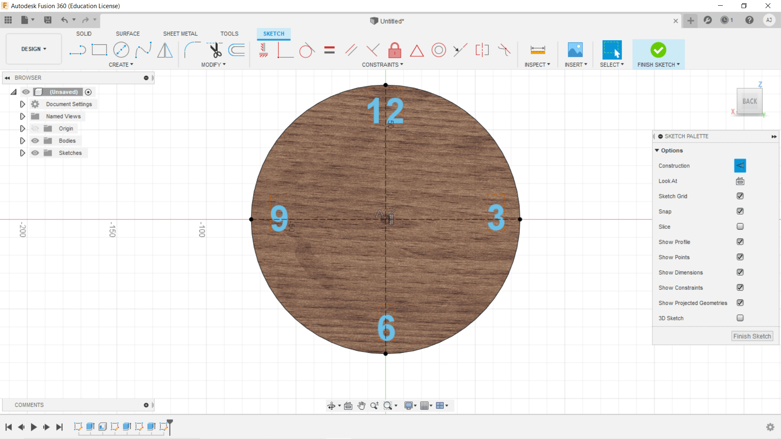
Task: Select the Mirror tool icon
Action: click(x=165, y=50)
